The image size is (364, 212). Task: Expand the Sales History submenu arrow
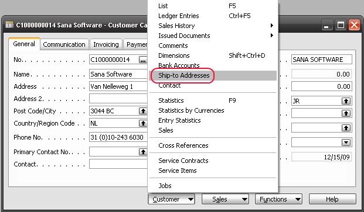coord(272,26)
